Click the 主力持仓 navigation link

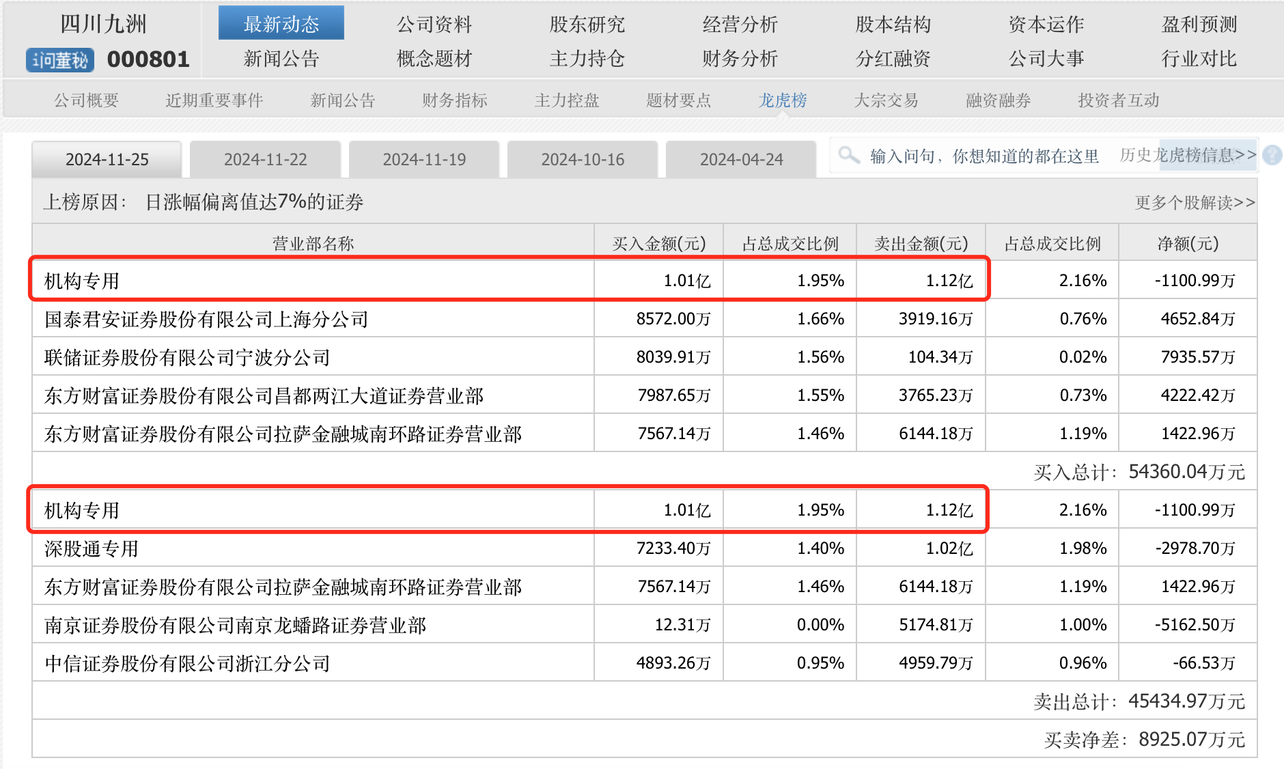(587, 59)
